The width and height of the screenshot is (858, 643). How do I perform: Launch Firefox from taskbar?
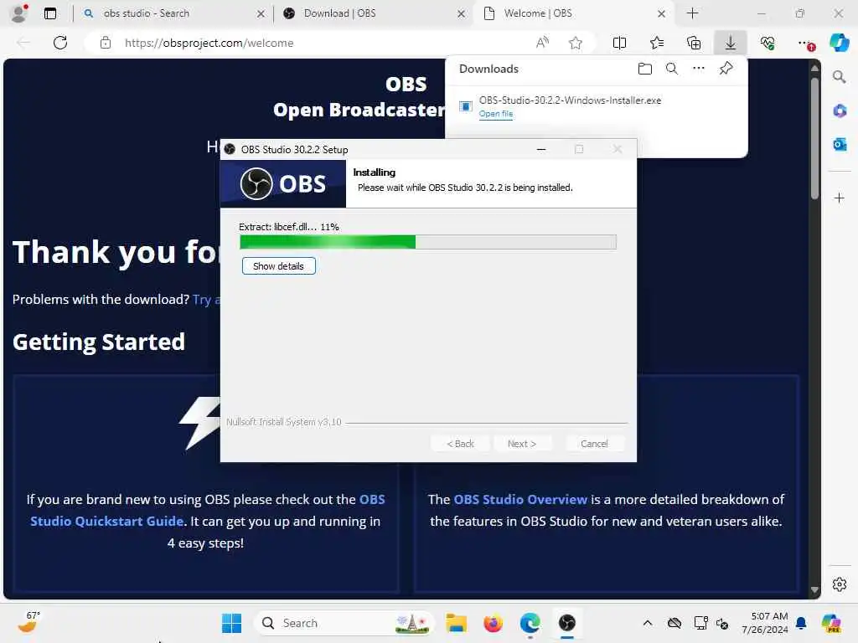493,623
